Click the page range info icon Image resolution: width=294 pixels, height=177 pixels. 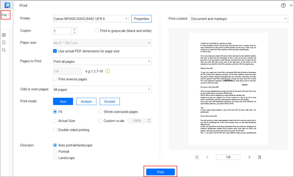107,71
